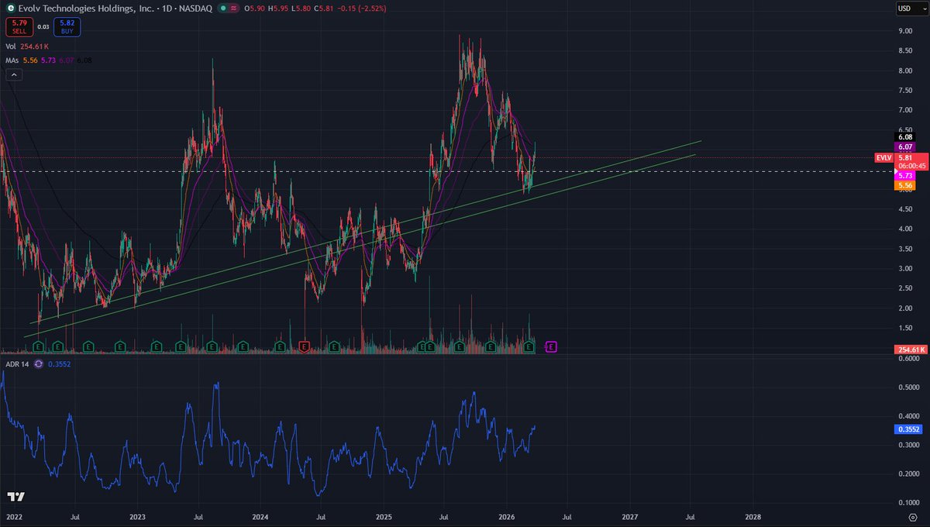The width and height of the screenshot is (930, 527).
Task: Select the Vol indicator legend
Action: (11, 46)
